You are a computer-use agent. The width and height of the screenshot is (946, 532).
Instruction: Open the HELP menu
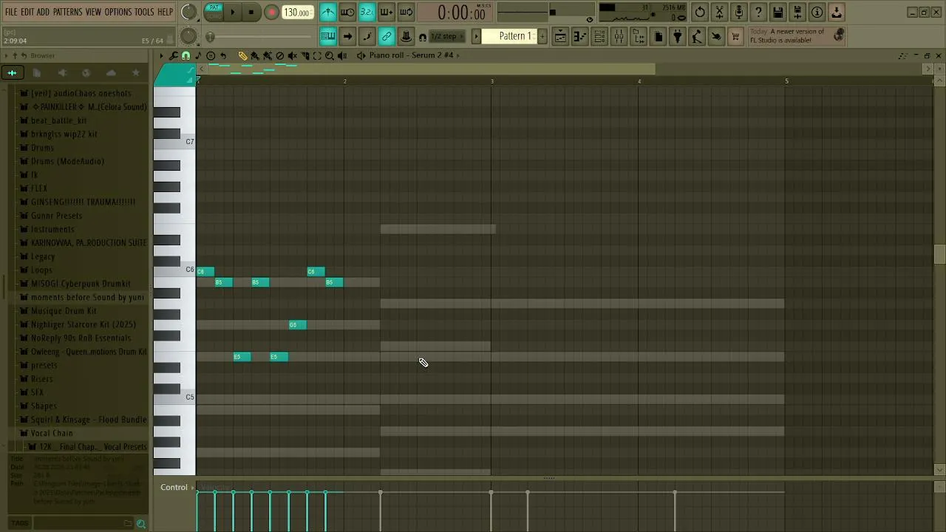165,12
